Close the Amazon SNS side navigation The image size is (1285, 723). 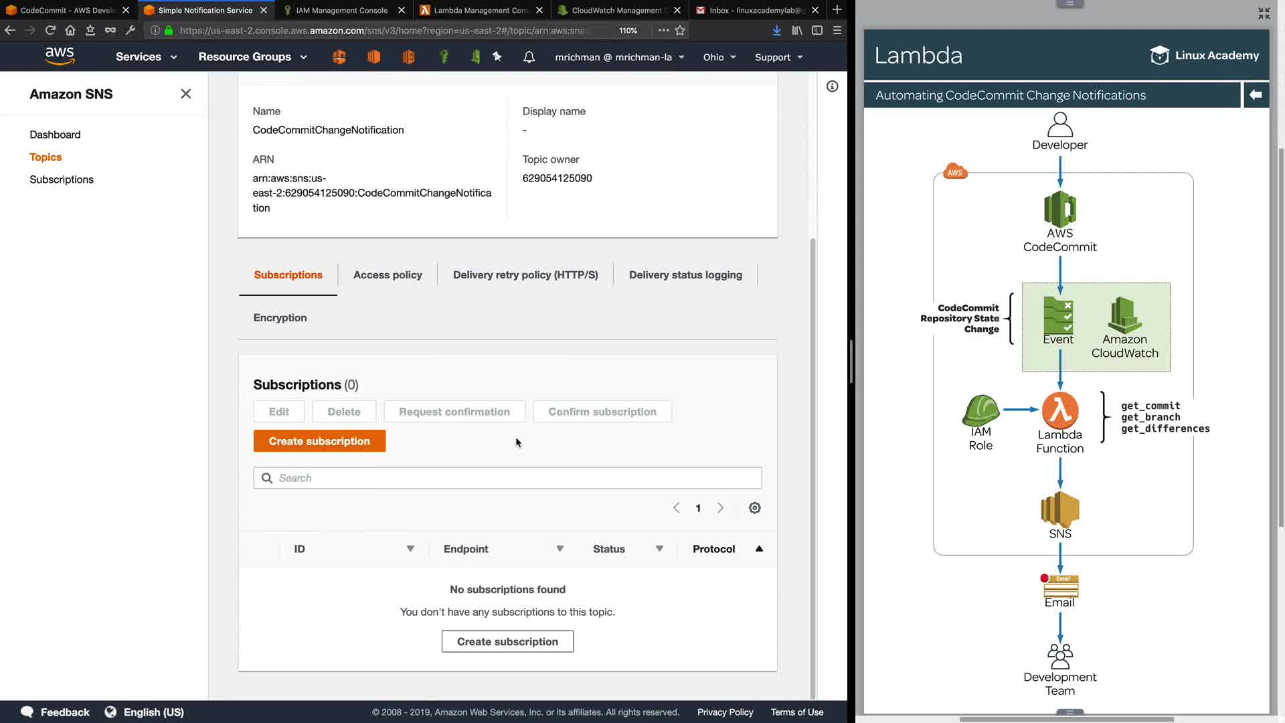pos(185,94)
